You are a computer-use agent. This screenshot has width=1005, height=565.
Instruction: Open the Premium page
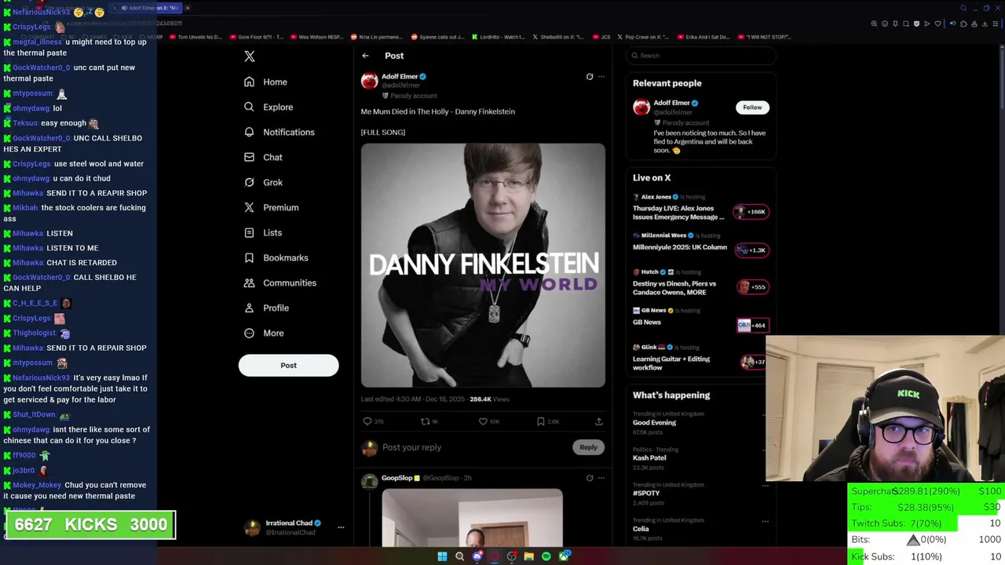[x=271, y=207]
